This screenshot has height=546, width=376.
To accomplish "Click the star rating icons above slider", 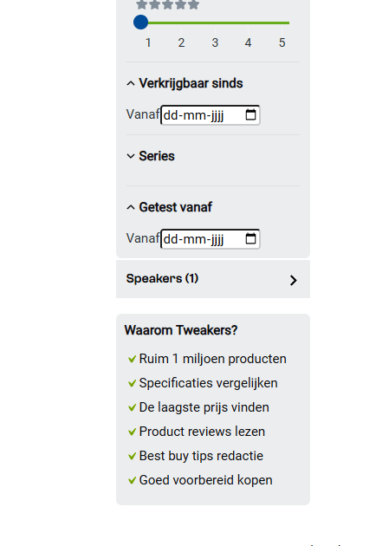I will point(168,4).
